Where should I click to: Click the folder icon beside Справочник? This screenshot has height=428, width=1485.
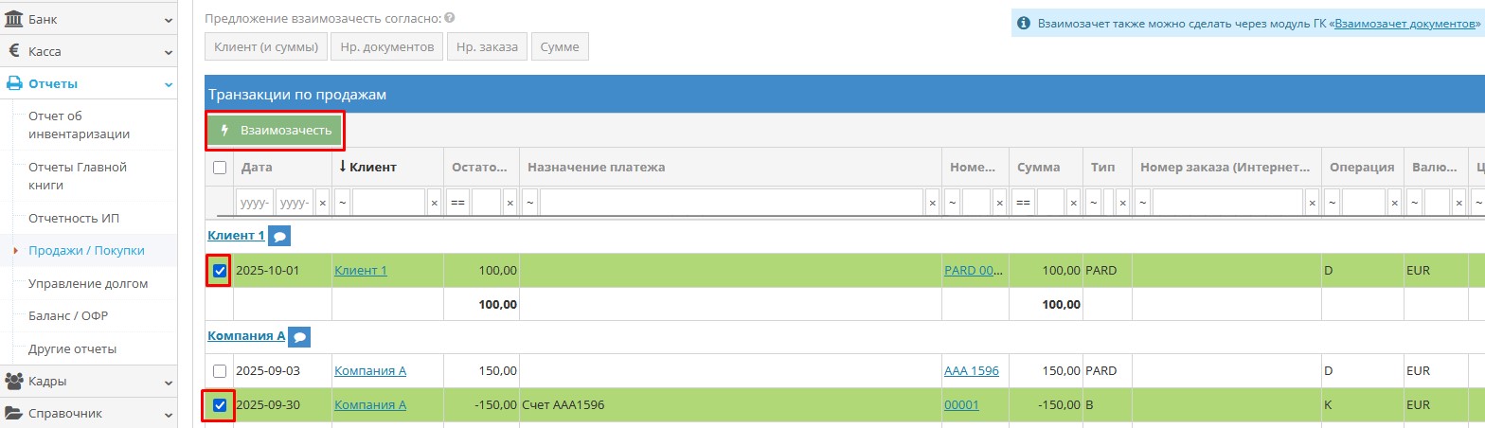coord(15,414)
